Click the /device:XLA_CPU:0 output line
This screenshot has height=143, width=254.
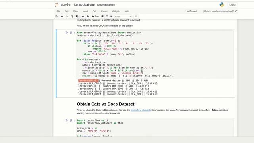pos(117,83)
